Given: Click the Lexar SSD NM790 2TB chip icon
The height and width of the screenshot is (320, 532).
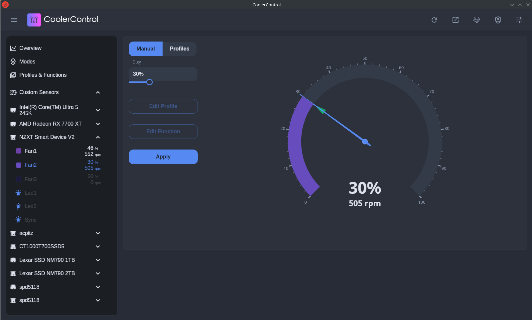Looking at the screenshot, I should [13, 273].
